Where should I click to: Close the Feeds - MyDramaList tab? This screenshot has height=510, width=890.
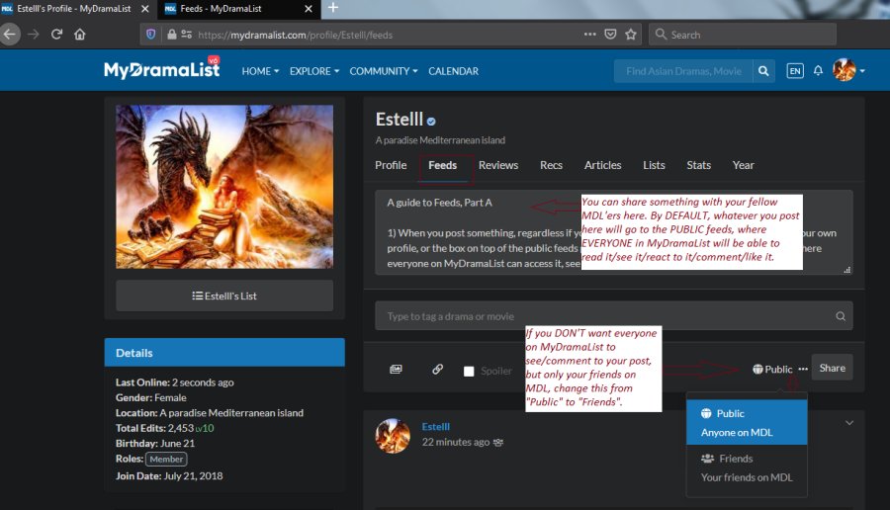(x=309, y=9)
